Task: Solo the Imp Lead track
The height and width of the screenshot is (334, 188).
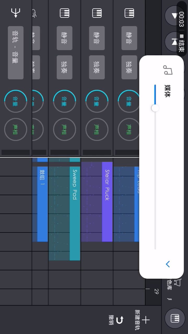Action: click(x=129, y=67)
